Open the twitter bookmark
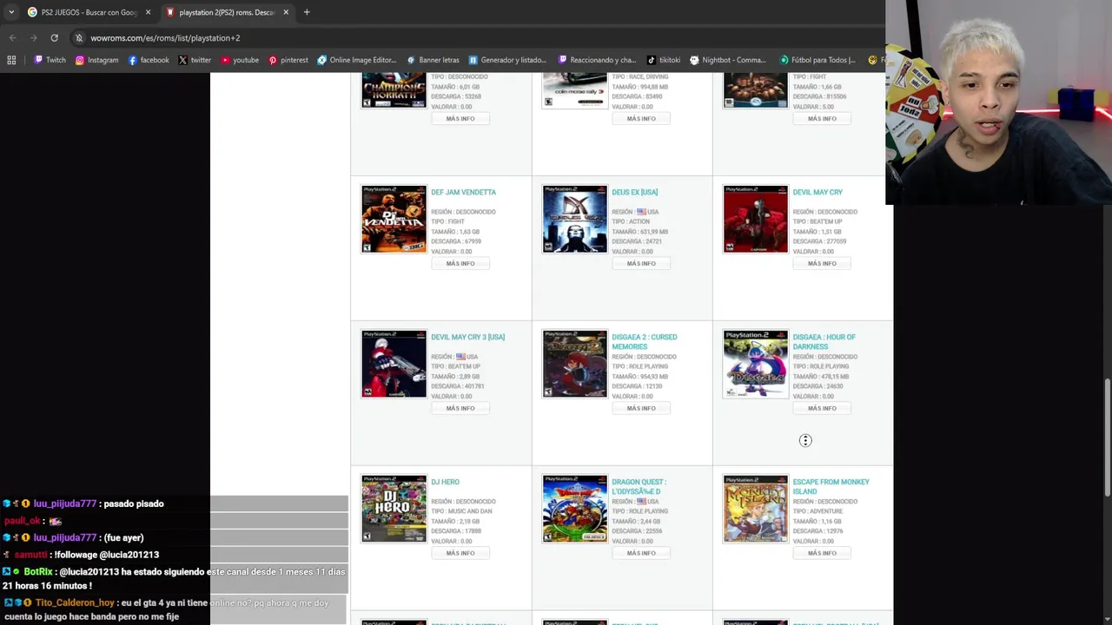Screen dimensions: 1112x625 tap(195, 60)
